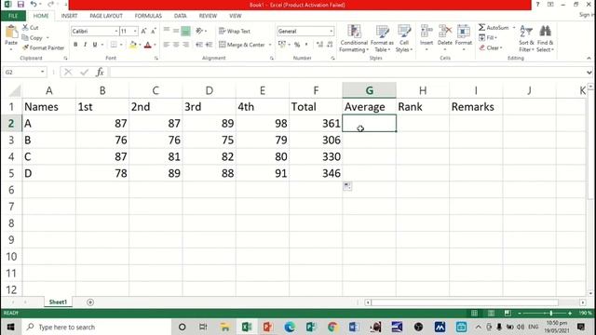The image size is (596, 335).
Task: Toggle Underline formatting
Action: pos(95,45)
